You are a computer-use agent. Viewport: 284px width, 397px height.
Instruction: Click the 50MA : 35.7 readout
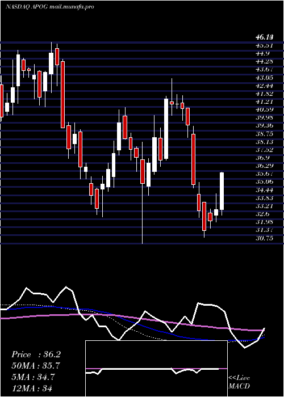[36, 366]
